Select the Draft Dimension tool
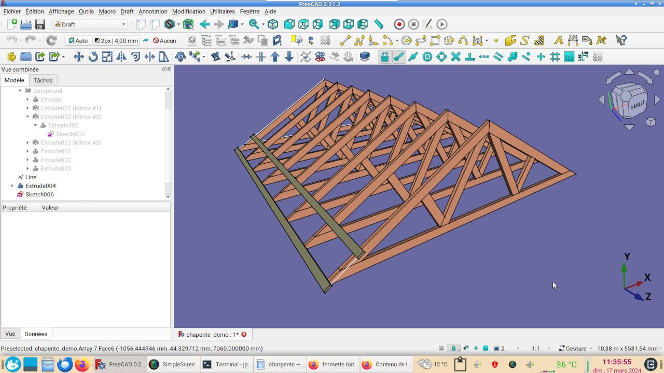 573,40
